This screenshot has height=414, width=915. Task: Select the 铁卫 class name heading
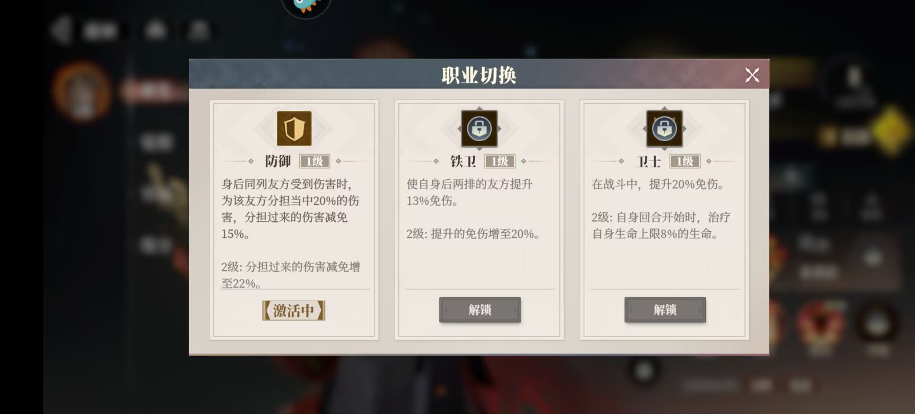point(463,161)
